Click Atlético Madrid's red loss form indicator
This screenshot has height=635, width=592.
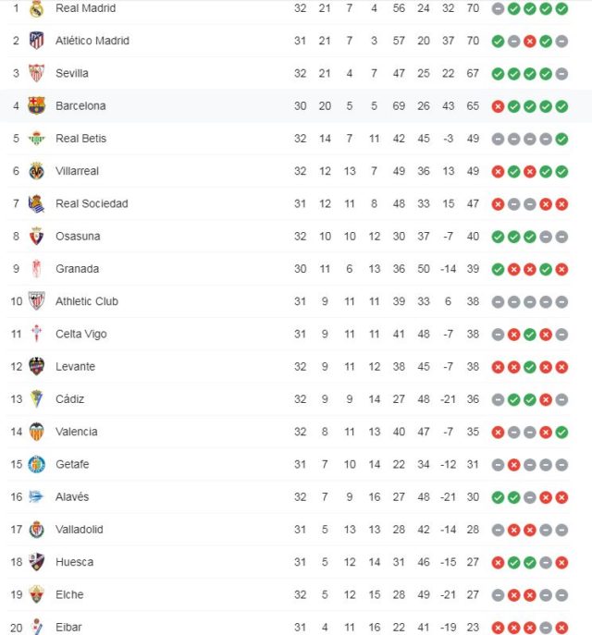click(x=530, y=42)
